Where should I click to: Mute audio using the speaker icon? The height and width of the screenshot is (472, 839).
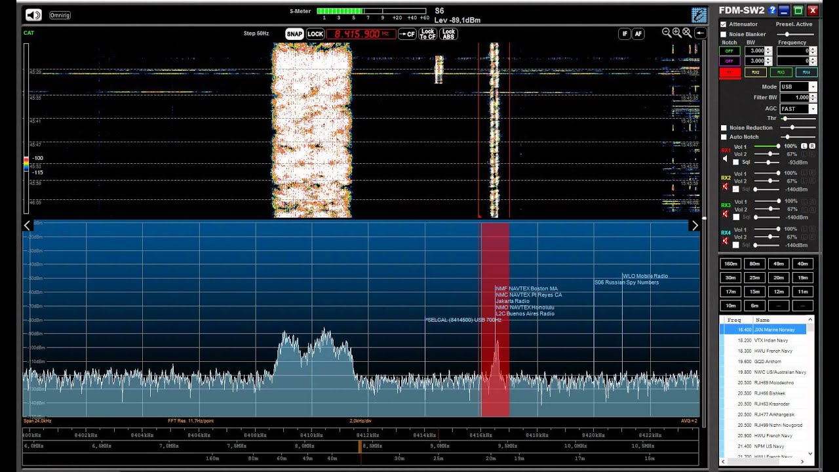tap(33, 14)
